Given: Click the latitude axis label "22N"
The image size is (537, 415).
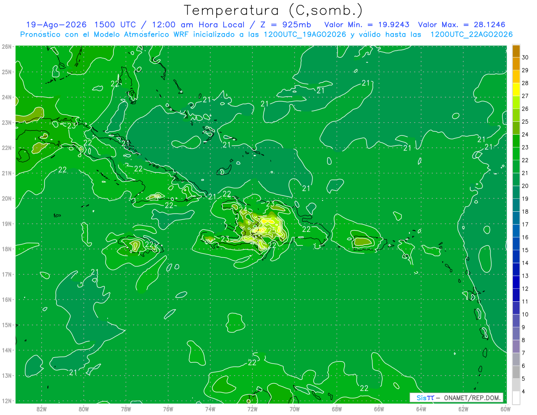Looking at the screenshot, I should click(x=6, y=148).
